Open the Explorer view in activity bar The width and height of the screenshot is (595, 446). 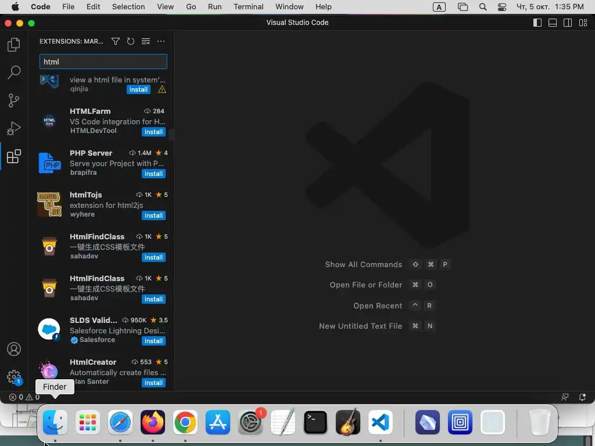14,44
